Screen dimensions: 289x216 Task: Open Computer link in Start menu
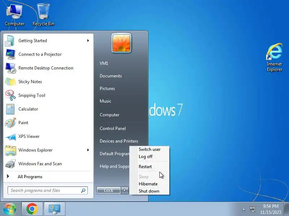(x=109, y=115)
